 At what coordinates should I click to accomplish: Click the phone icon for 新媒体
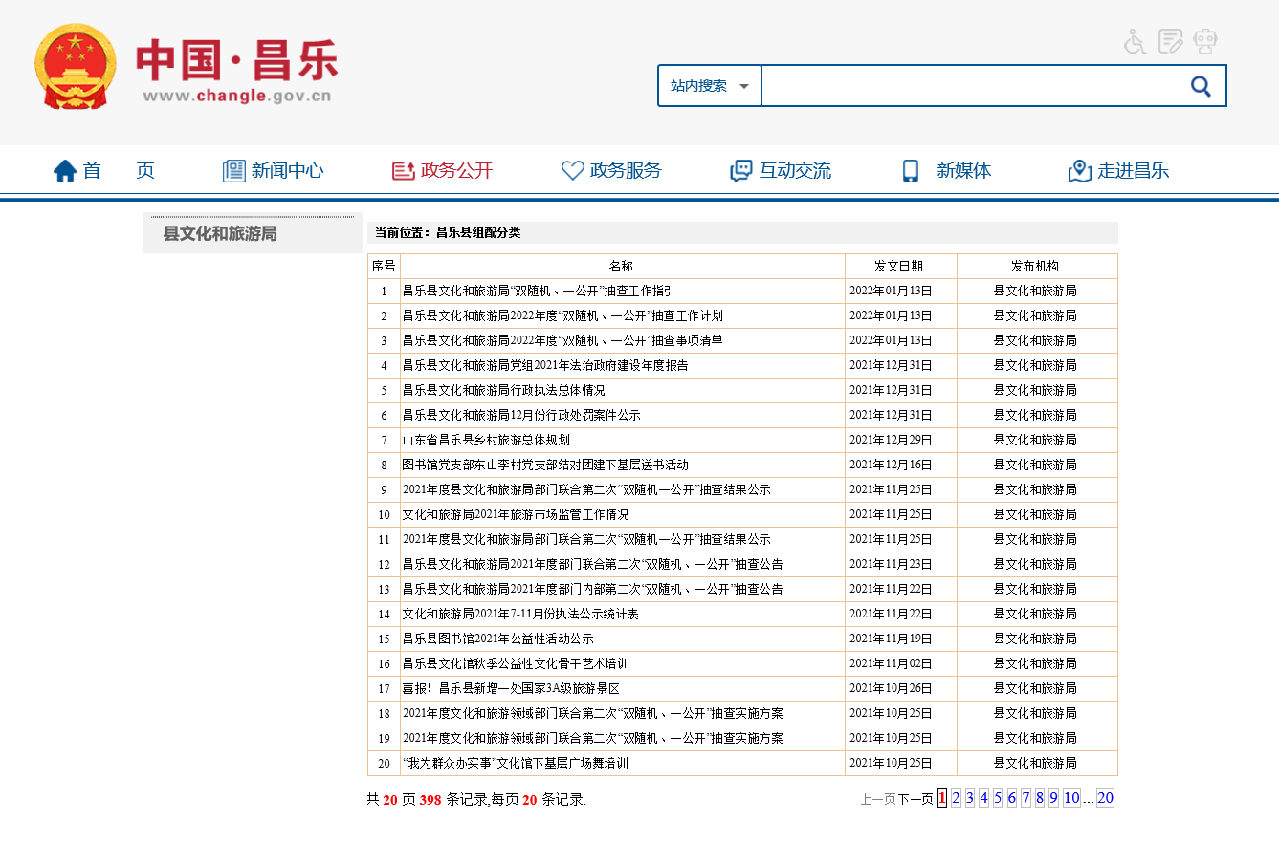pos(910,171)
